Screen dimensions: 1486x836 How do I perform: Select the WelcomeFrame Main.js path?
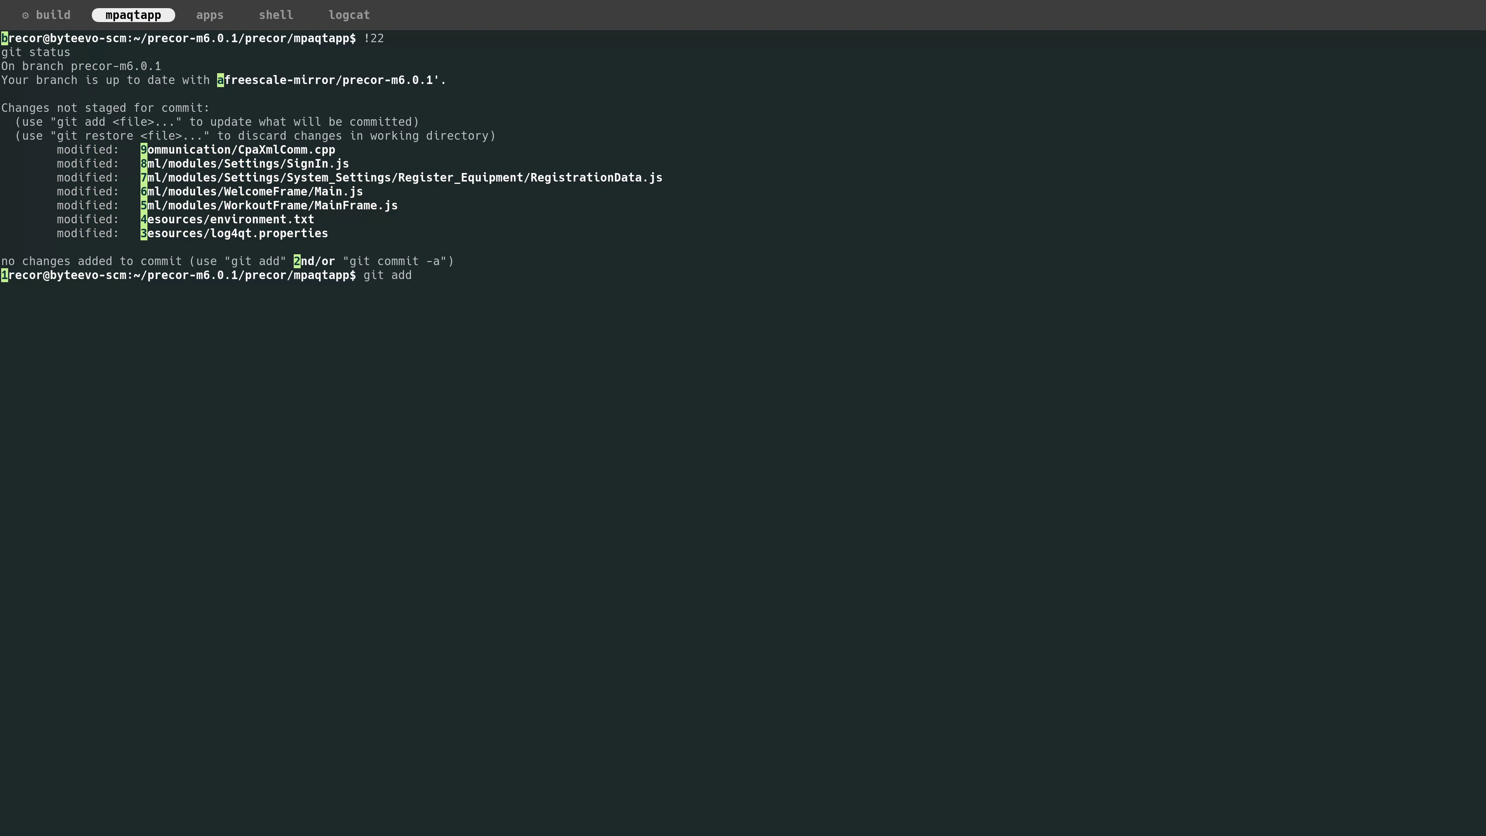click(252, 191)
